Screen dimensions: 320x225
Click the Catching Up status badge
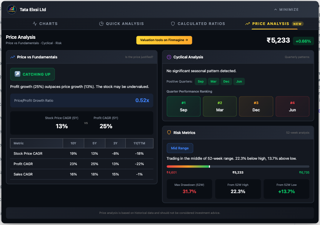tap(33, 74)
